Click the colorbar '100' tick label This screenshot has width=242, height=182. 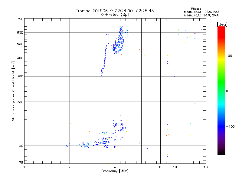(229, 56)
